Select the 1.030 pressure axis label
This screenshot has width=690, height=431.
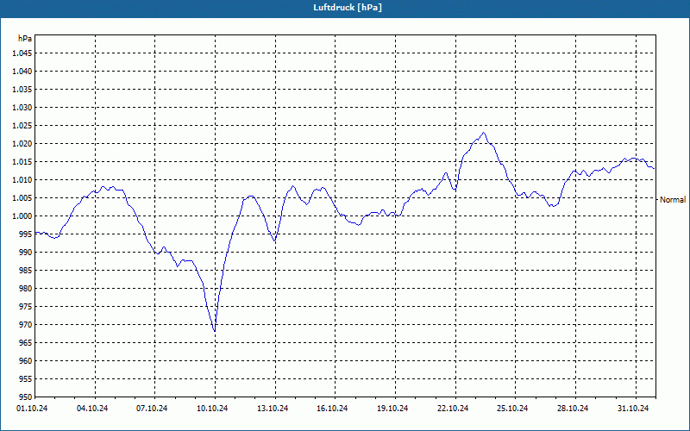click(22, 107)
